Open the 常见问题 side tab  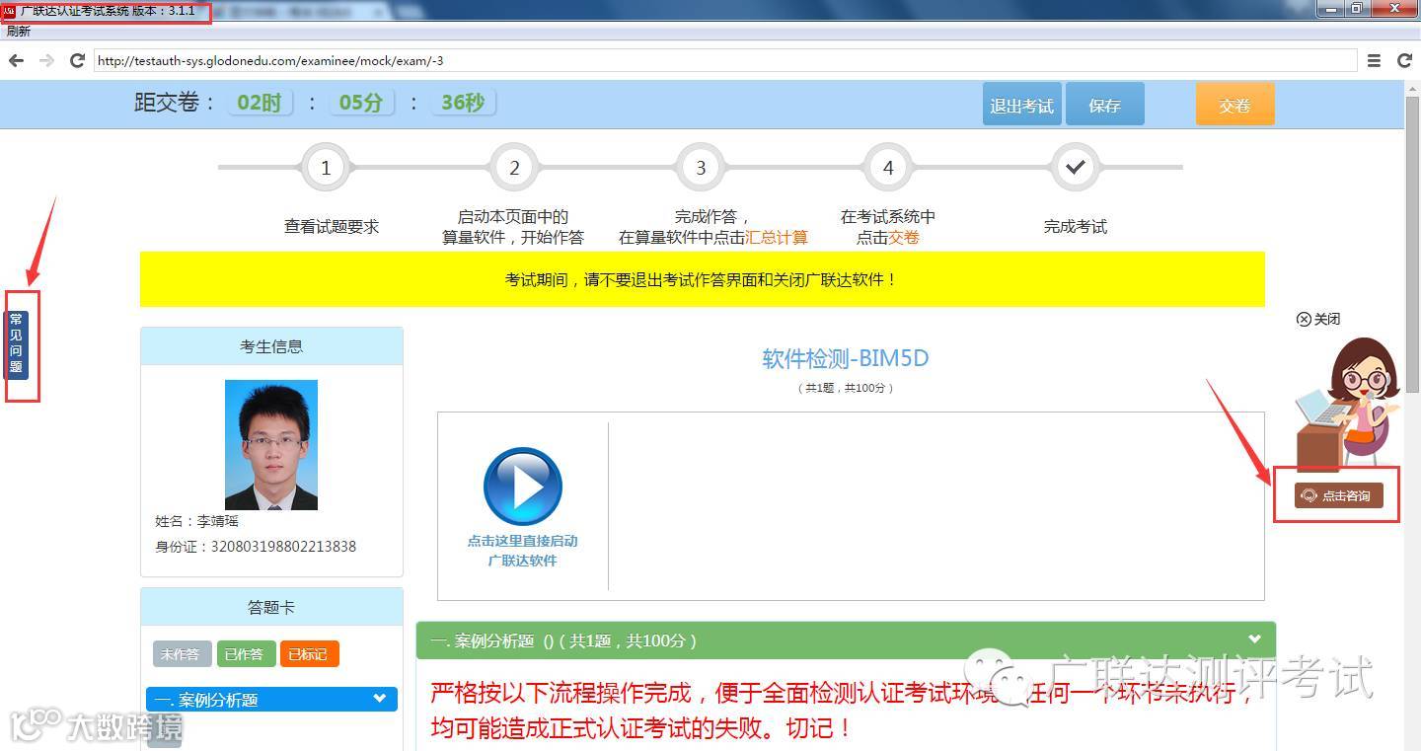[x=16, y=344]
